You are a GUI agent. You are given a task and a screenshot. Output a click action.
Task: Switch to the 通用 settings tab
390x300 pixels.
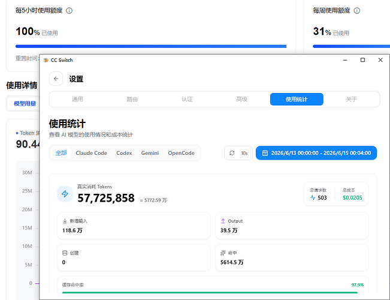pyautogui.click(x=77, y=99)
